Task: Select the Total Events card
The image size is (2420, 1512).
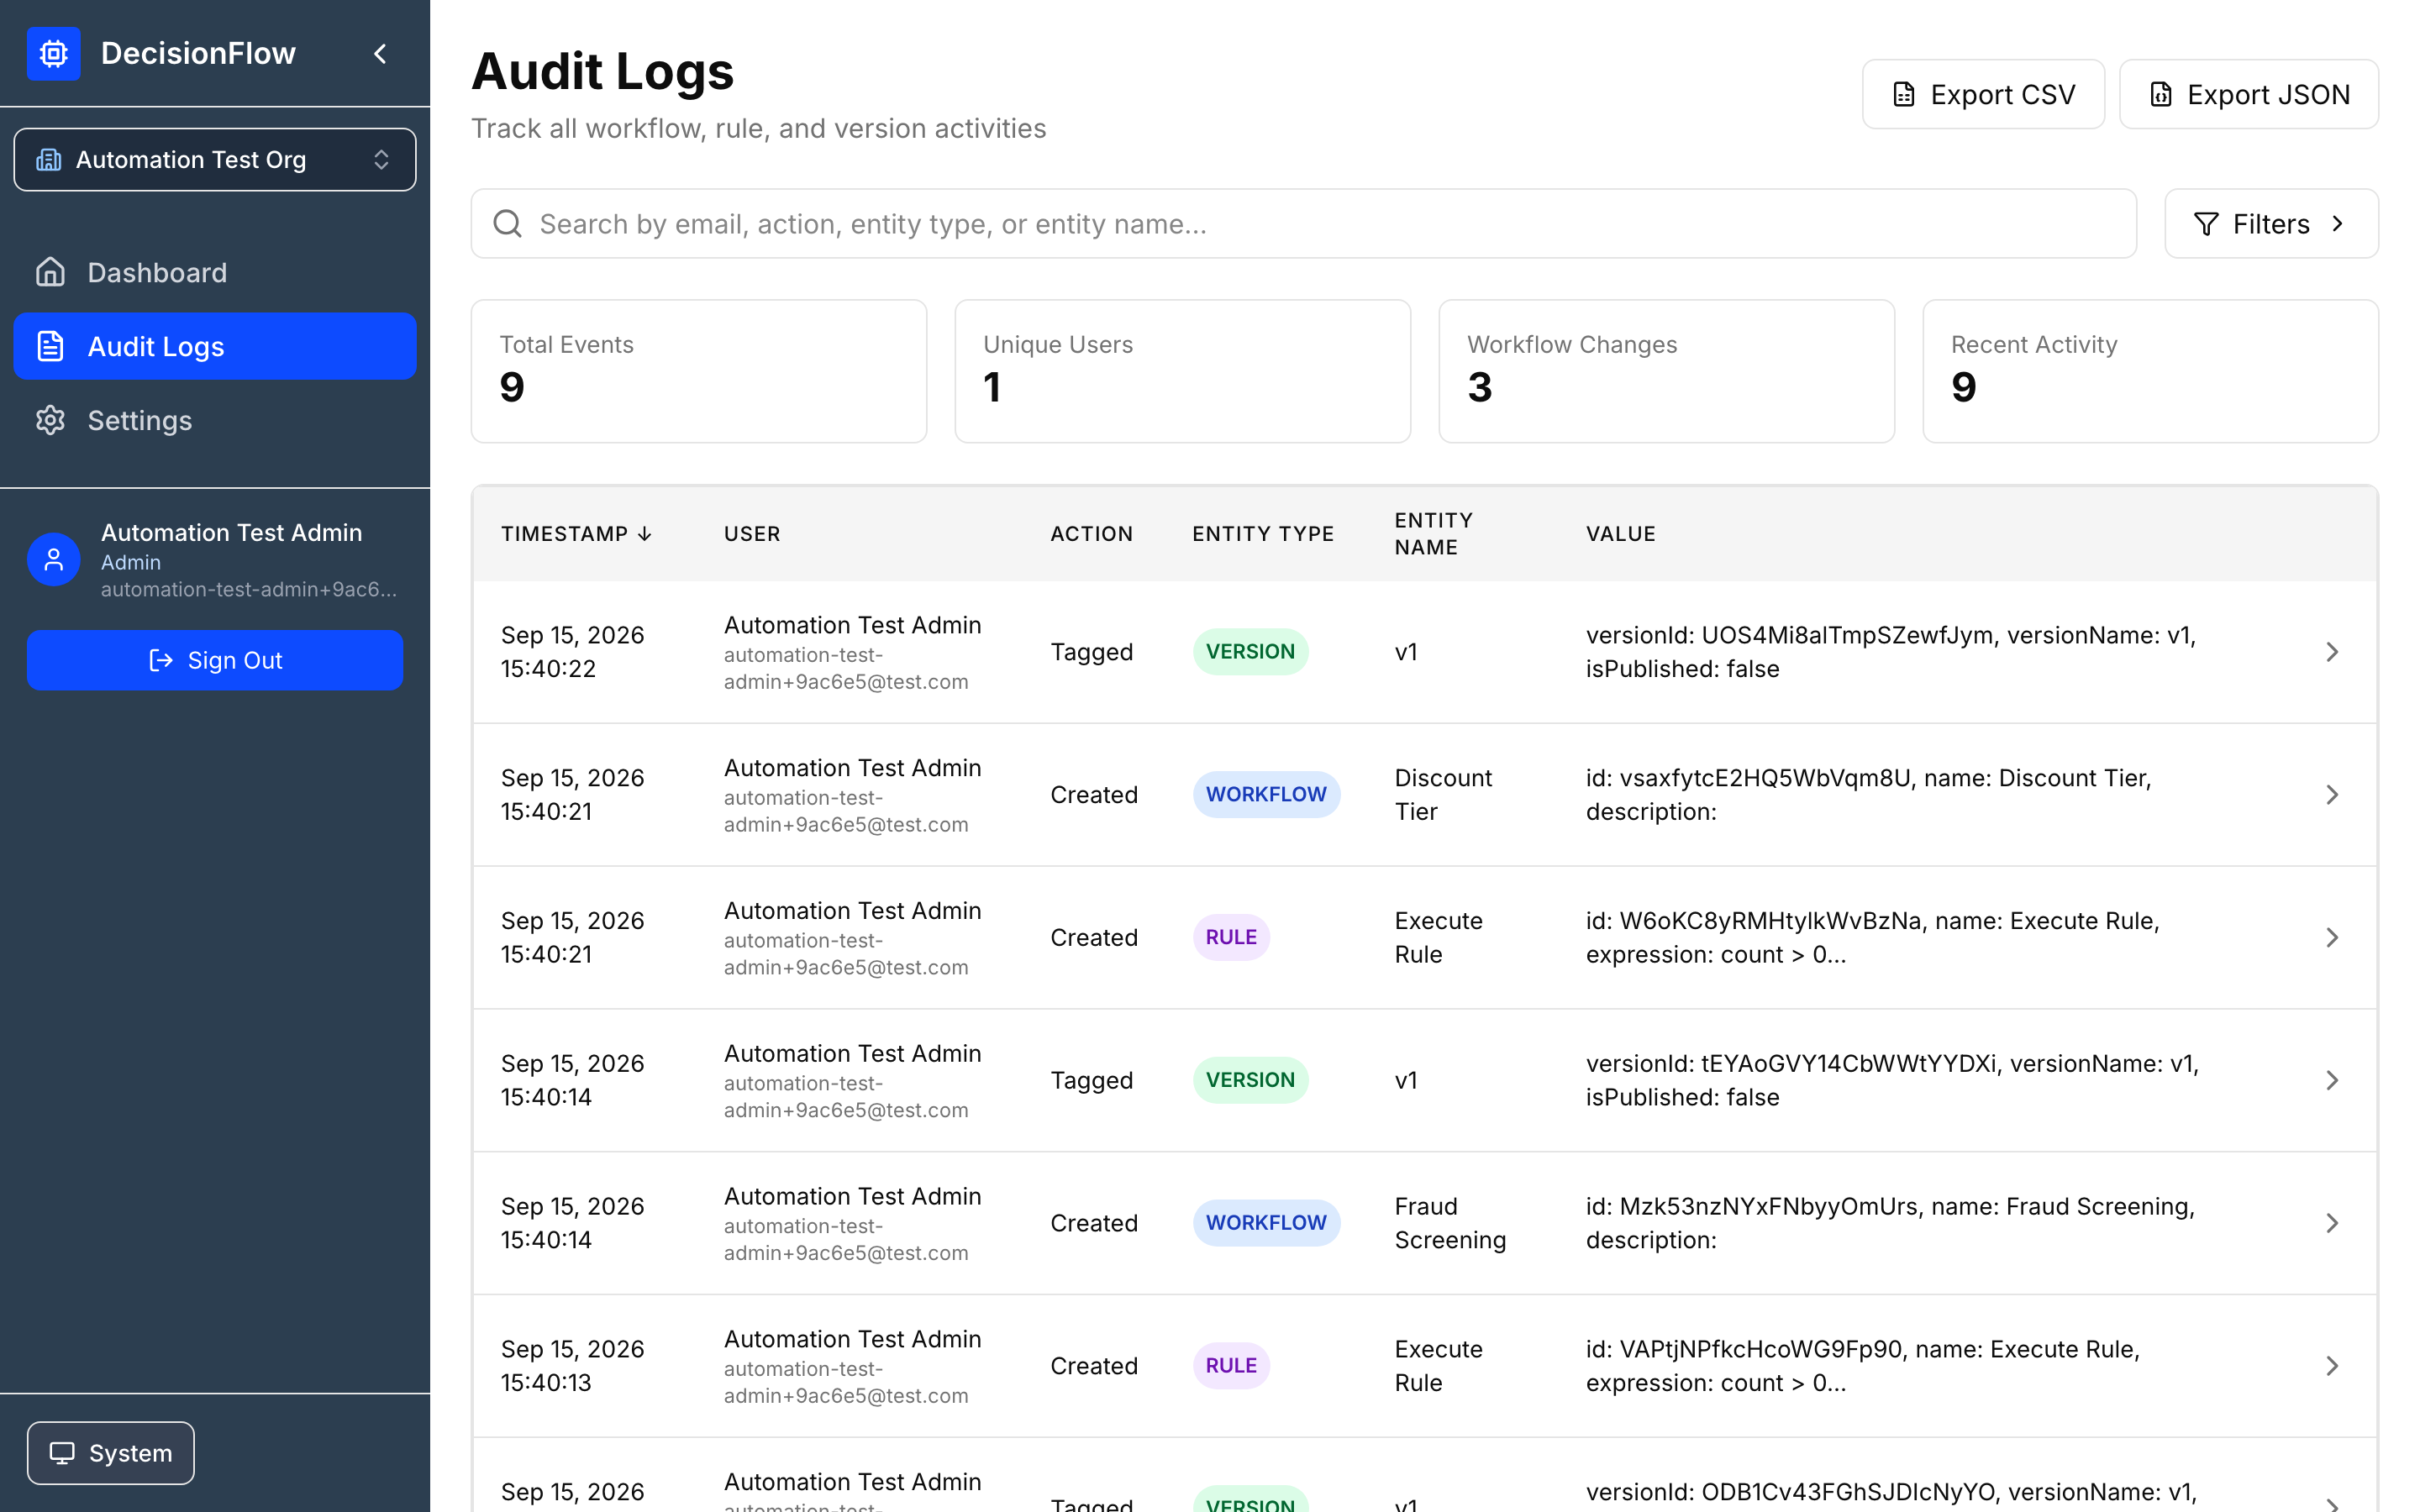Action: tap(699, 371)
